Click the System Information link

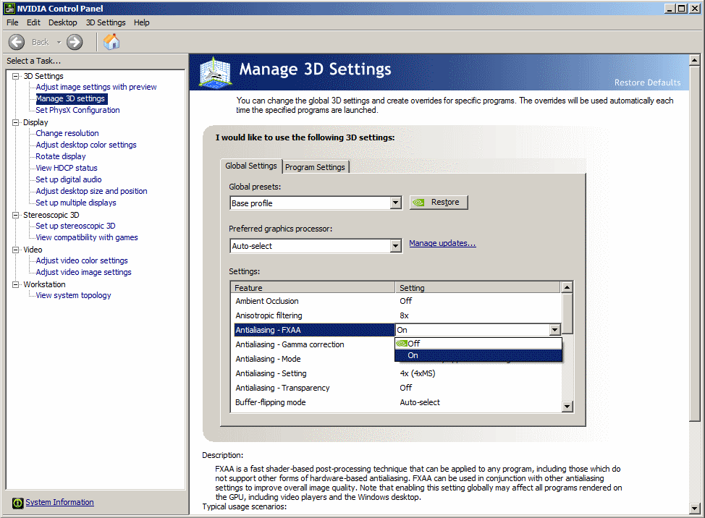(60, 502)
